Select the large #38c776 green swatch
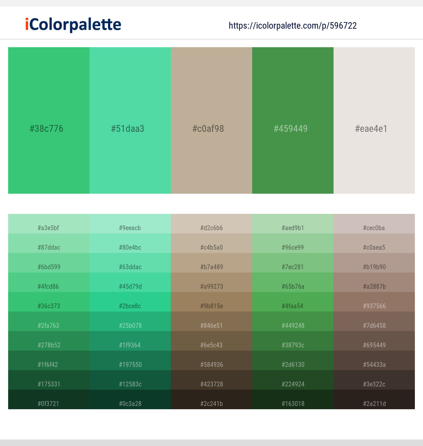The width and height of the screenshot is (423, 446). point(49,120)
